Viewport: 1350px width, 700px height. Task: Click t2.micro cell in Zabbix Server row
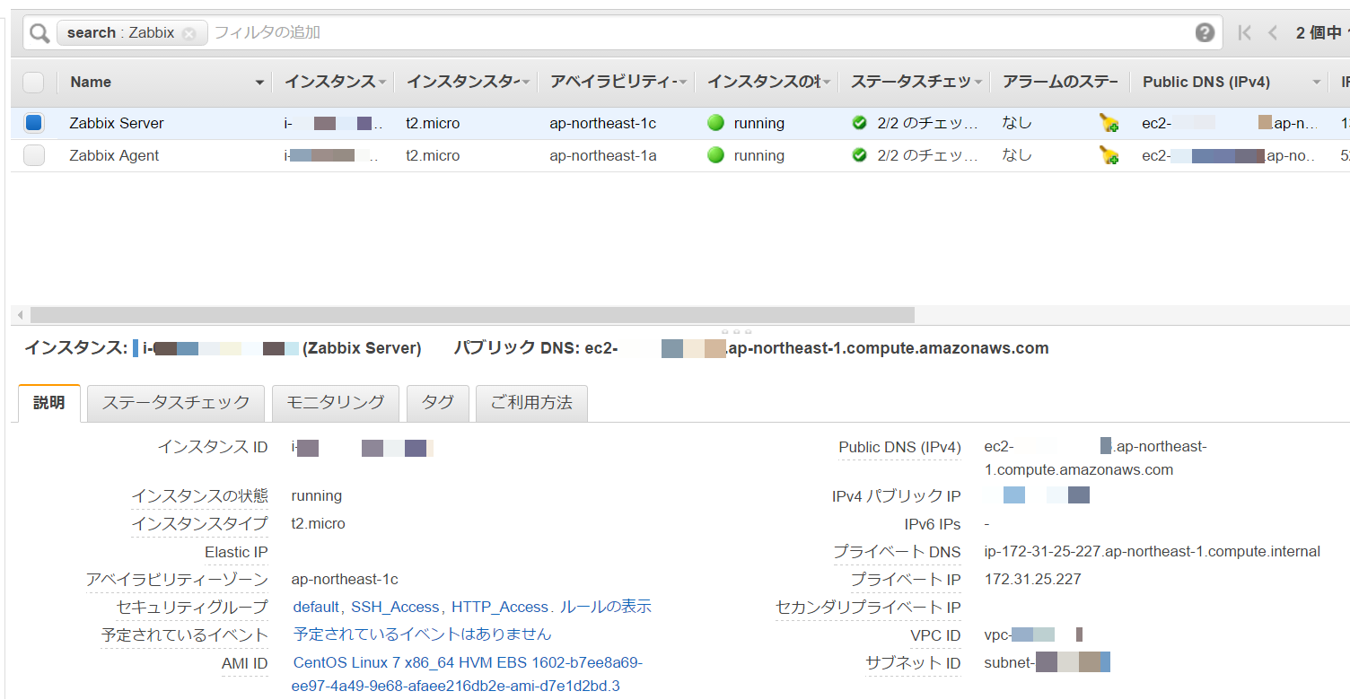(x=433, y=124)
